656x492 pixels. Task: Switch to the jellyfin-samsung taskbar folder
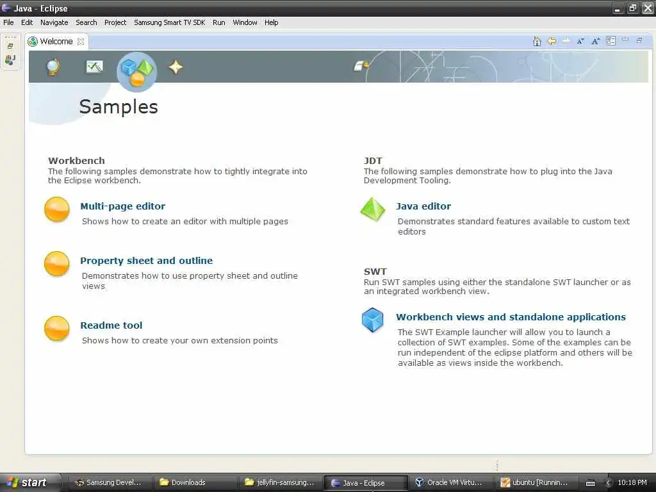[281, 482]
